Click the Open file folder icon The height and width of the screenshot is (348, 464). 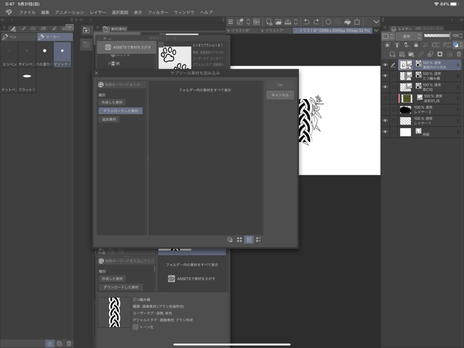point(278,22)
